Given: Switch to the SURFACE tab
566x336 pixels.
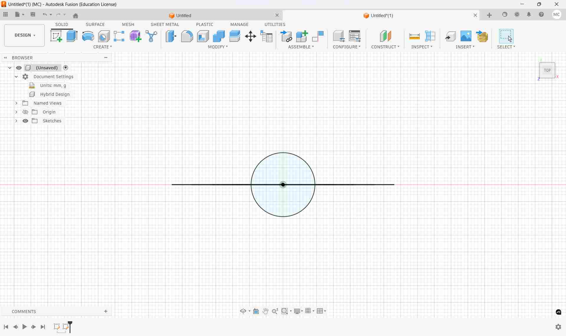Looking at the screenshot, I should click(95, 24).
